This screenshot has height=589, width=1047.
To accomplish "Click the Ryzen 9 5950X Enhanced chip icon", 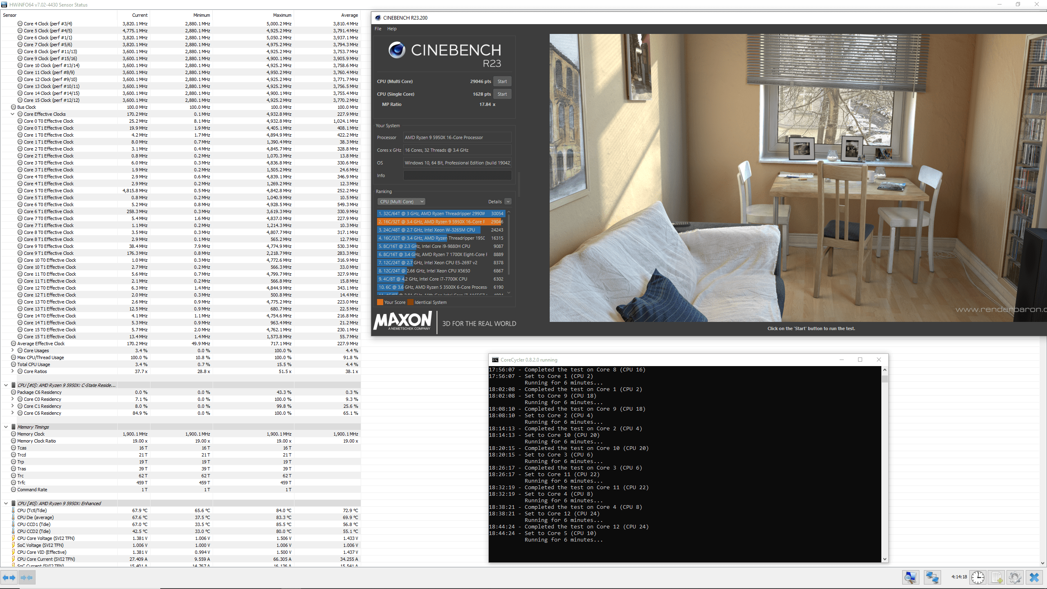I will click(13, 504).
